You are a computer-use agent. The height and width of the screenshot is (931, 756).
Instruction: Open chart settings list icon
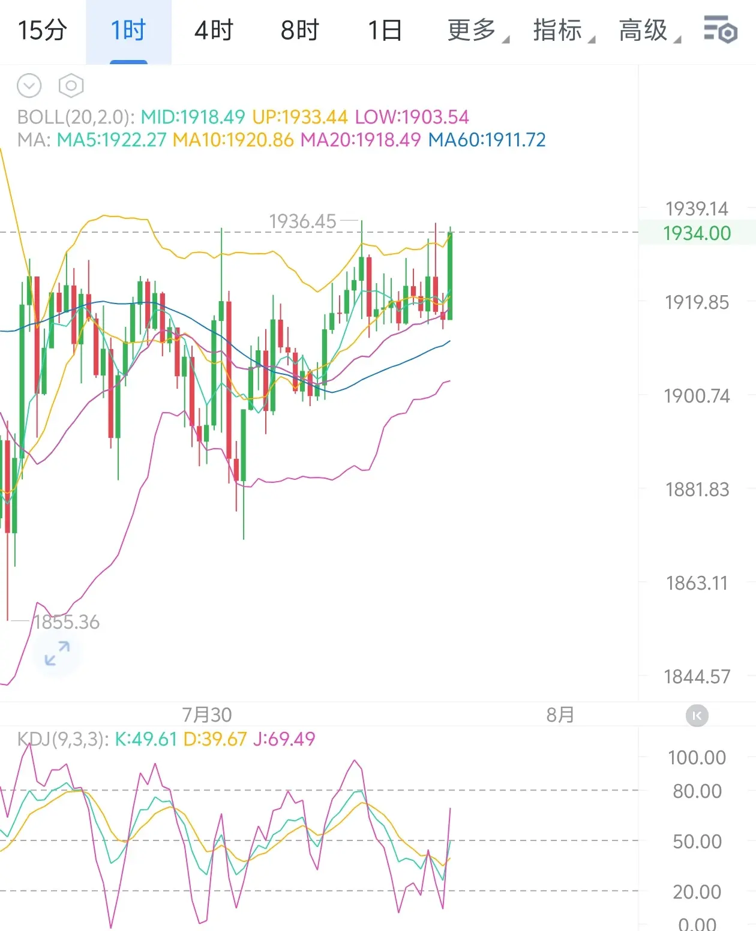(x=720, y=31)
